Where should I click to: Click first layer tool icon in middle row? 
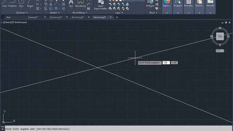[x=110, y=4]
